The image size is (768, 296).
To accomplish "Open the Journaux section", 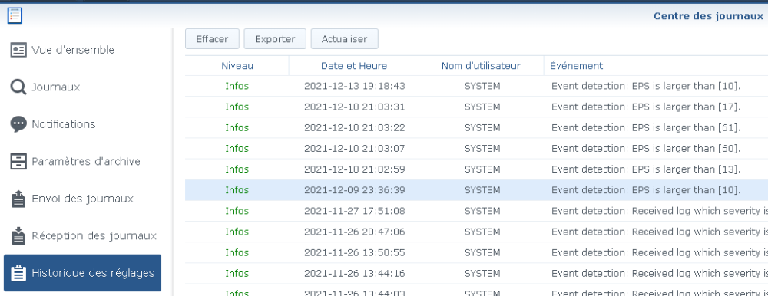I will click(x=82, y=87).
